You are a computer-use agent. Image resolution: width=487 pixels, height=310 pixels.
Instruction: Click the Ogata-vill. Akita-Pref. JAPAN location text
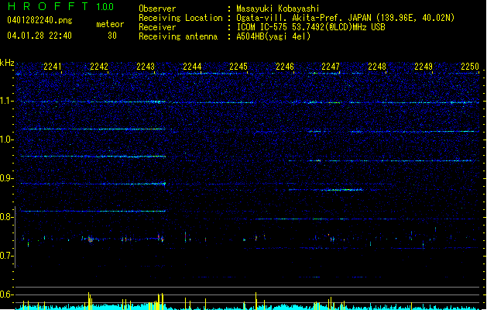coord(345,18)
